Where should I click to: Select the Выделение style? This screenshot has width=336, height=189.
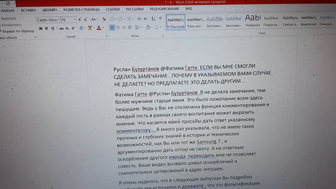click(x=309, y=20)
